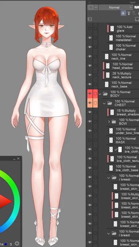This screenshot has height=247, width=139.
Task: Pick a shade in the red triangle
Action: [x=5, y=201]
